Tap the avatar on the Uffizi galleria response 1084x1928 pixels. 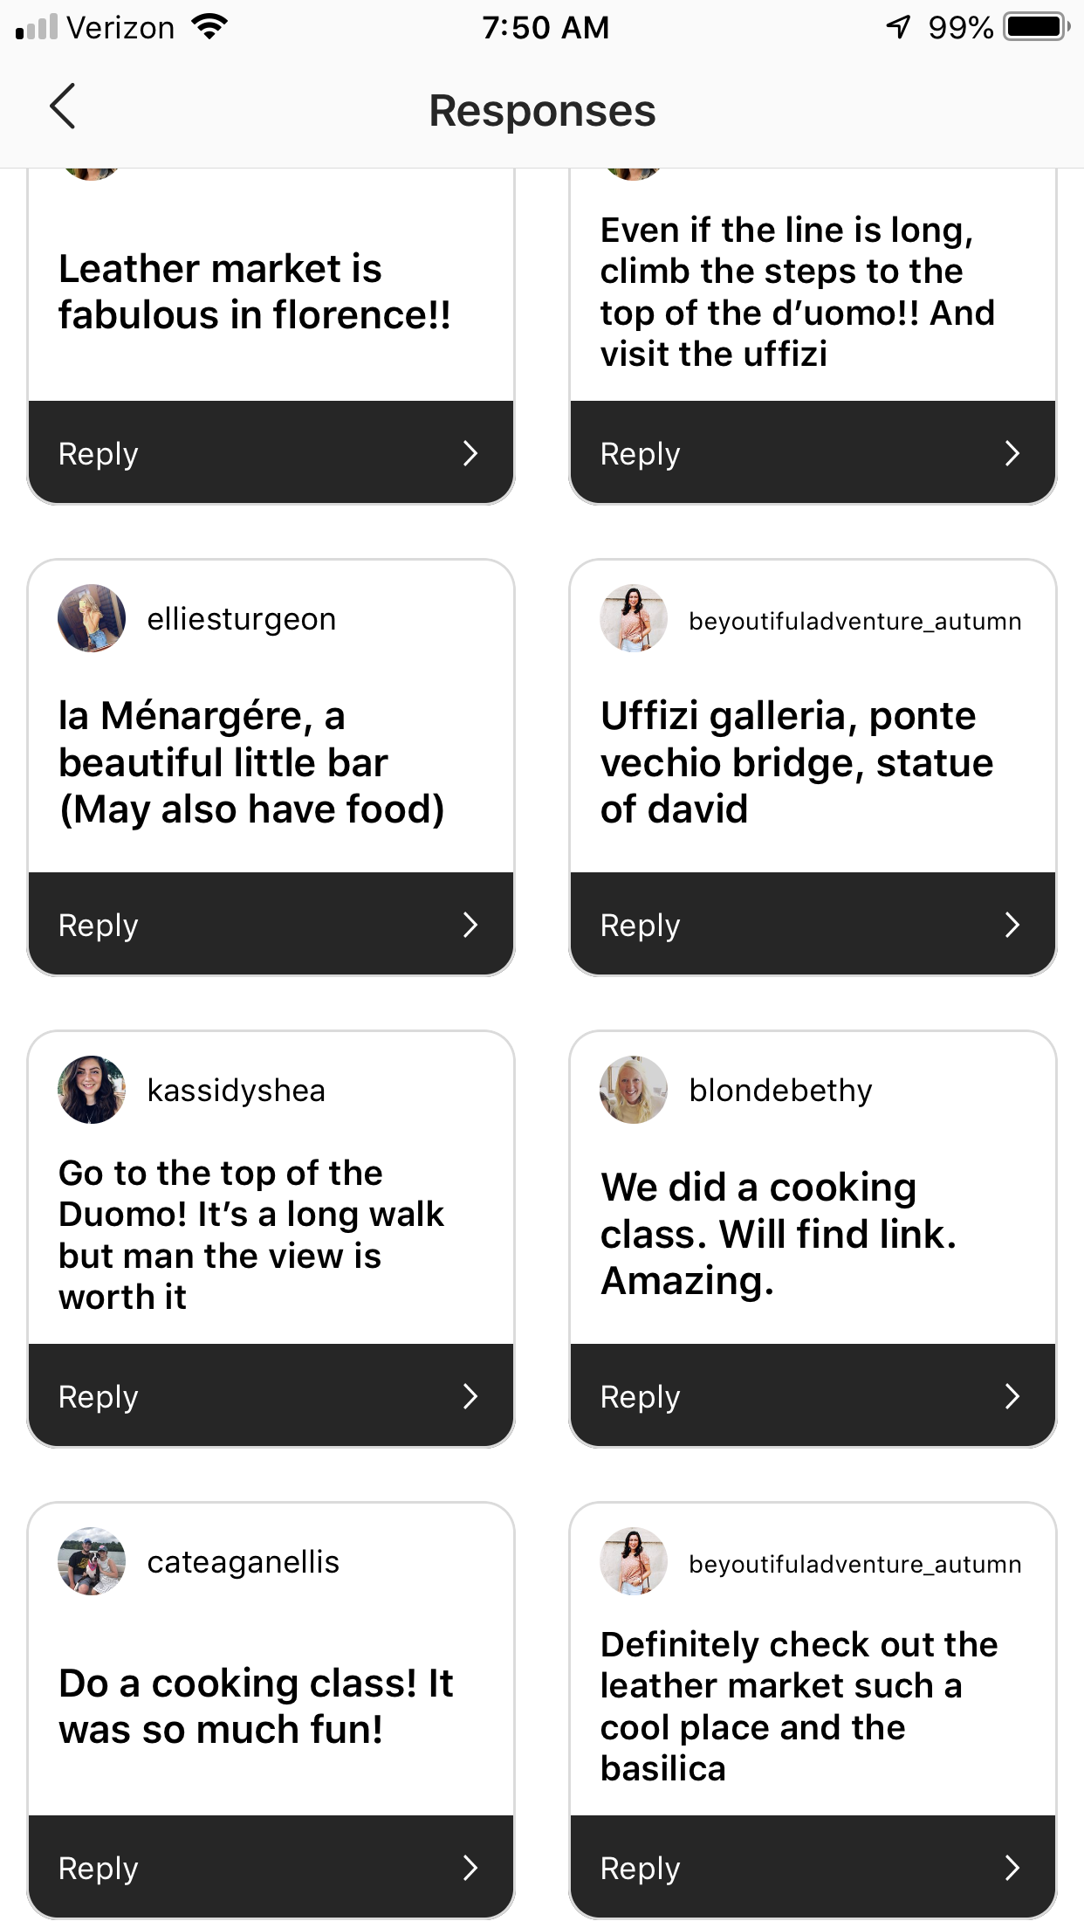[x=634, y=619]
